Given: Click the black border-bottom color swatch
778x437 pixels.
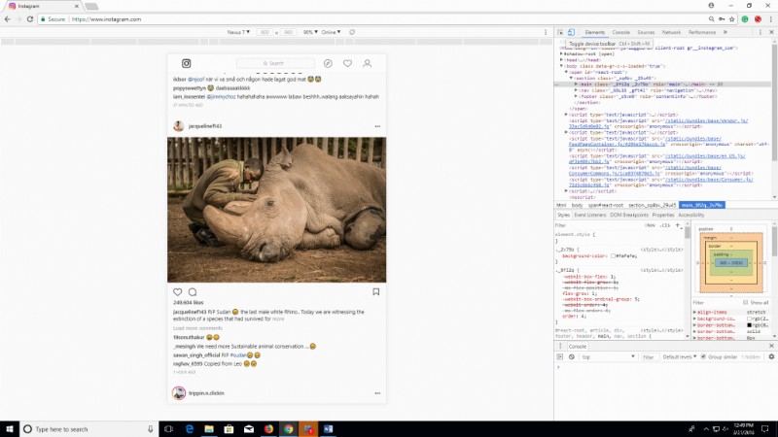Looking at the screenshot, I should pos(749,325).
